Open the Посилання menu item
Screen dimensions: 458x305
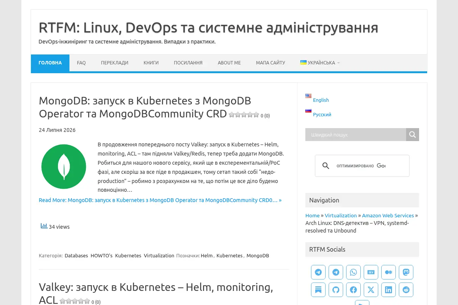coord(188,63)
